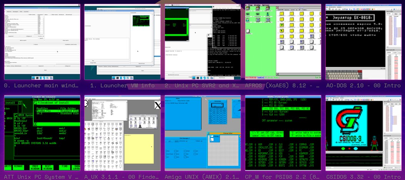Click the caption 'AO-DOS 2.10 - 00 Intro'
This screenshot has height=180, width=405.
coord(364,85)
